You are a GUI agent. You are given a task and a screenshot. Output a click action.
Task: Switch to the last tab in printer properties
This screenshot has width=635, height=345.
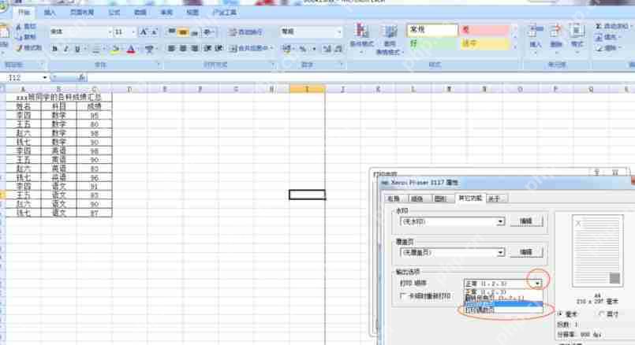496,198
